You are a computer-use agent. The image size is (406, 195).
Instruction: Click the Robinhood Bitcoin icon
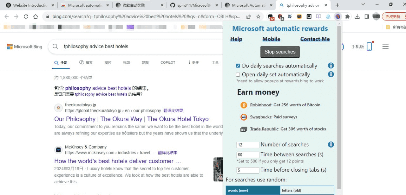pyautogui.click(x=244, y=105)
